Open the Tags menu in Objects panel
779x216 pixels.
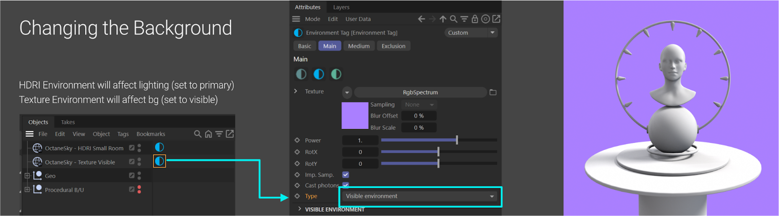click(123, 134)
